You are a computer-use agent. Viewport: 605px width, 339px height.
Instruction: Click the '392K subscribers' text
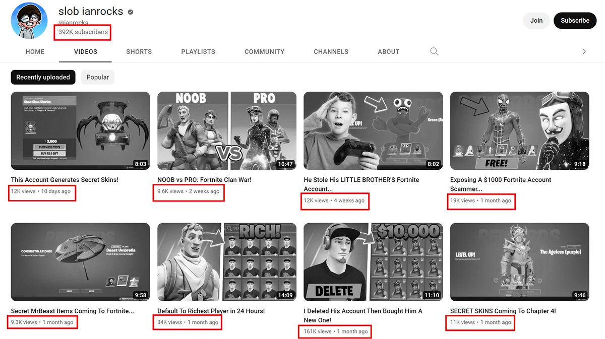pos(83,32)
